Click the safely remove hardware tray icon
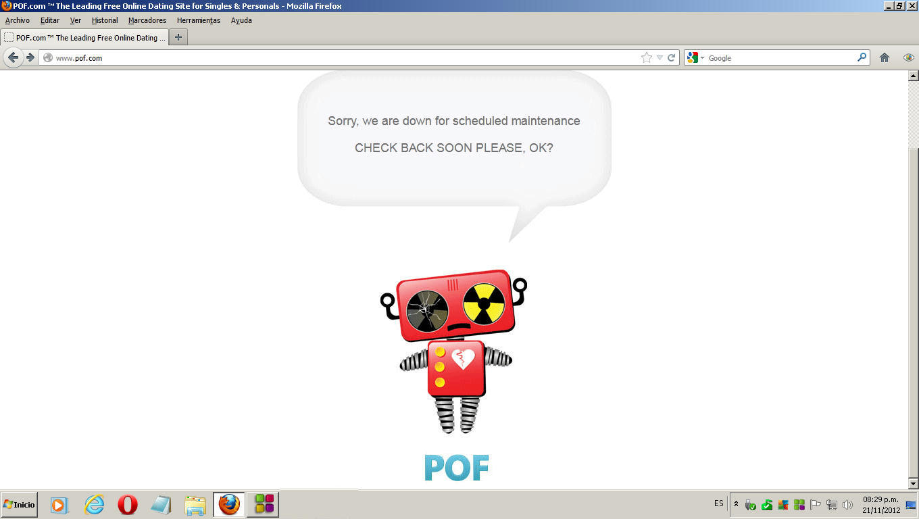The image size is (919, 519). coord(751,505)
